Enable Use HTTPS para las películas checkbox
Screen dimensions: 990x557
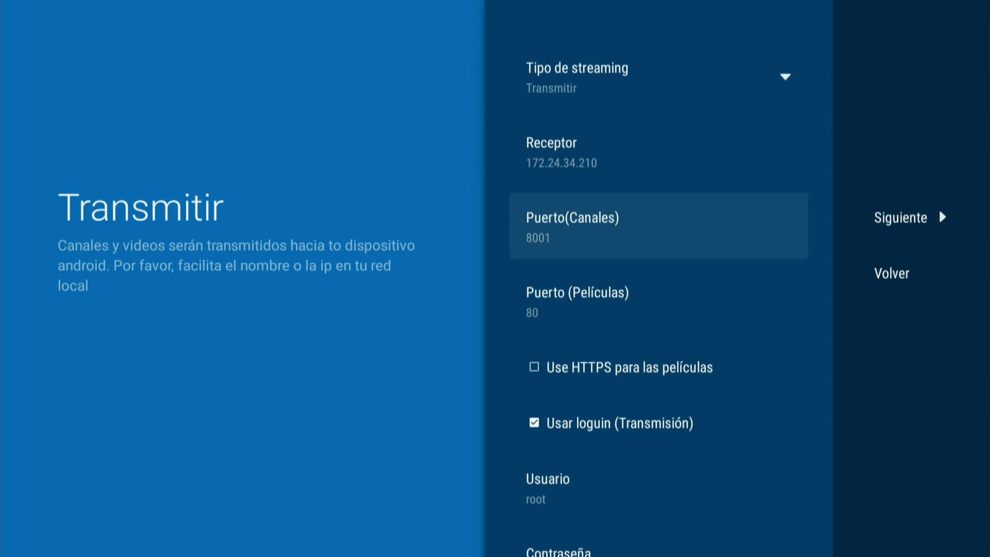[534, 367]
